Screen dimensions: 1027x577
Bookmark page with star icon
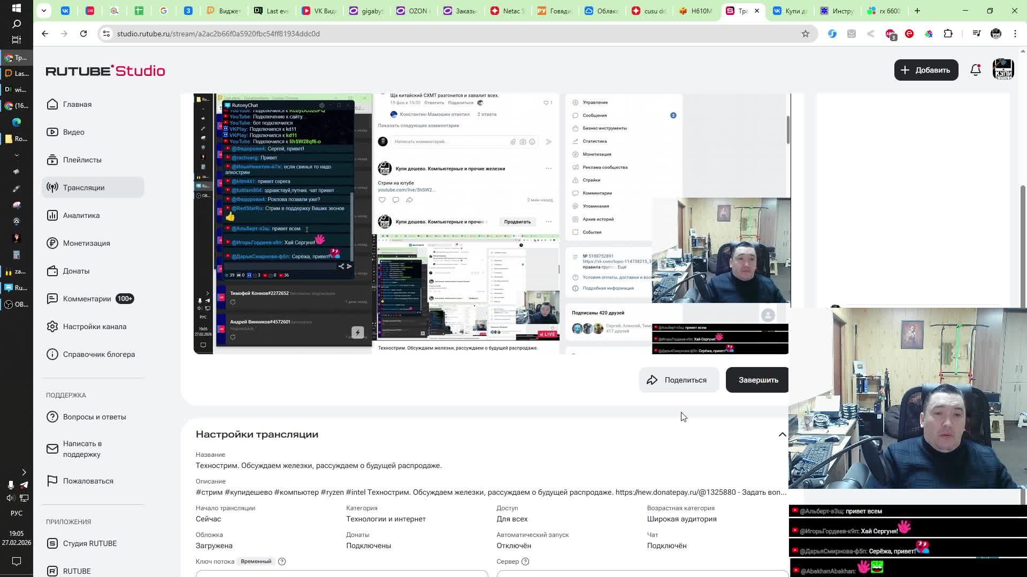click(805, 34)
